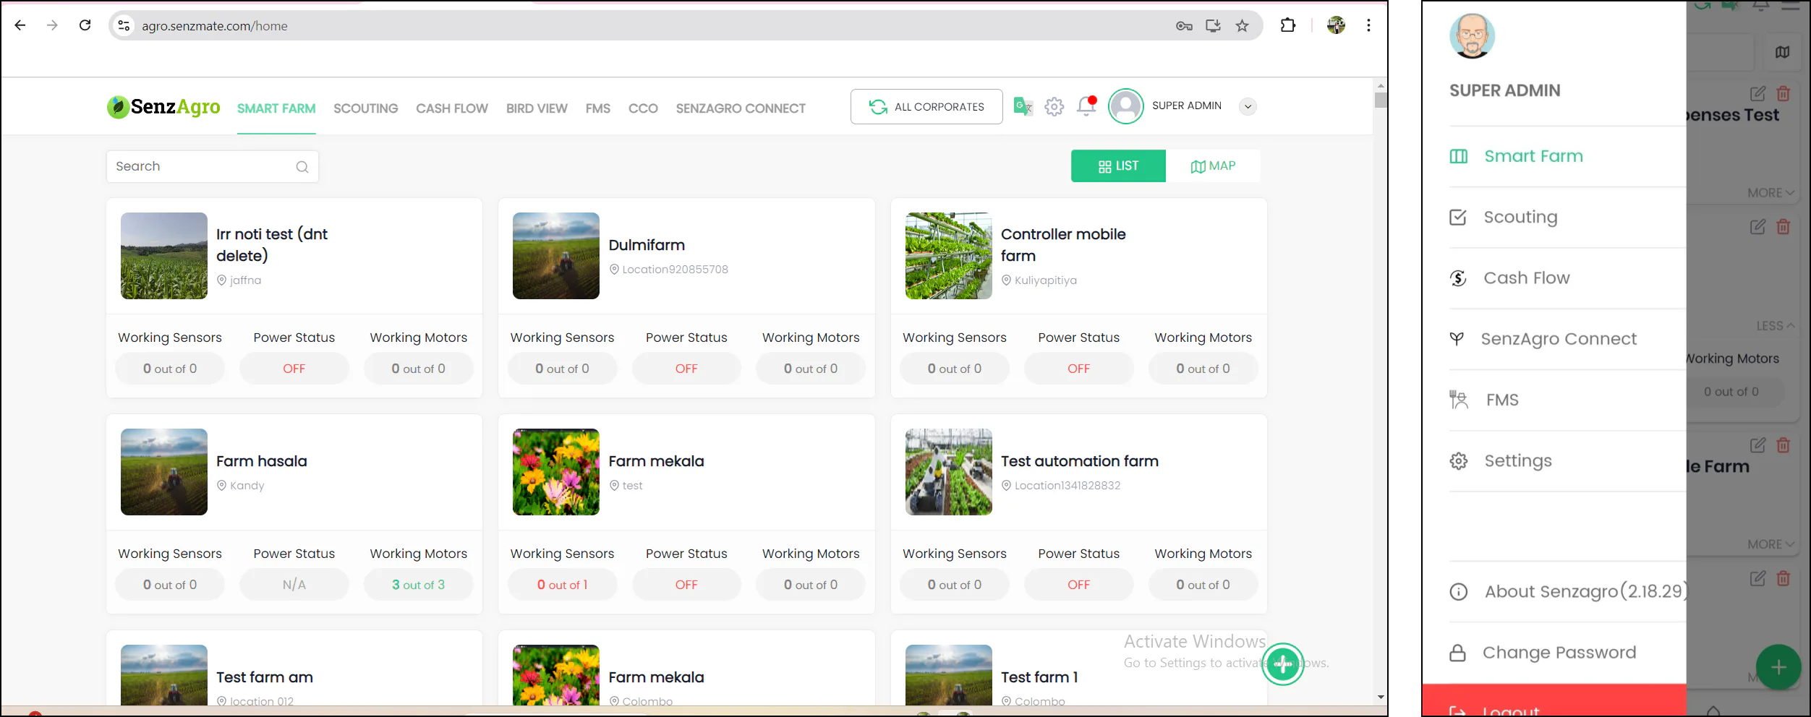Delete the 'le Farm' card in mobile app

[x=1784, y=445]
